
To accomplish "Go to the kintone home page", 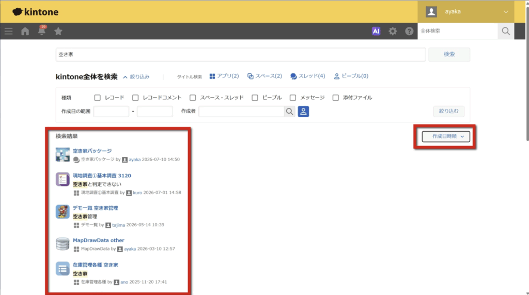I will point(25,32).
